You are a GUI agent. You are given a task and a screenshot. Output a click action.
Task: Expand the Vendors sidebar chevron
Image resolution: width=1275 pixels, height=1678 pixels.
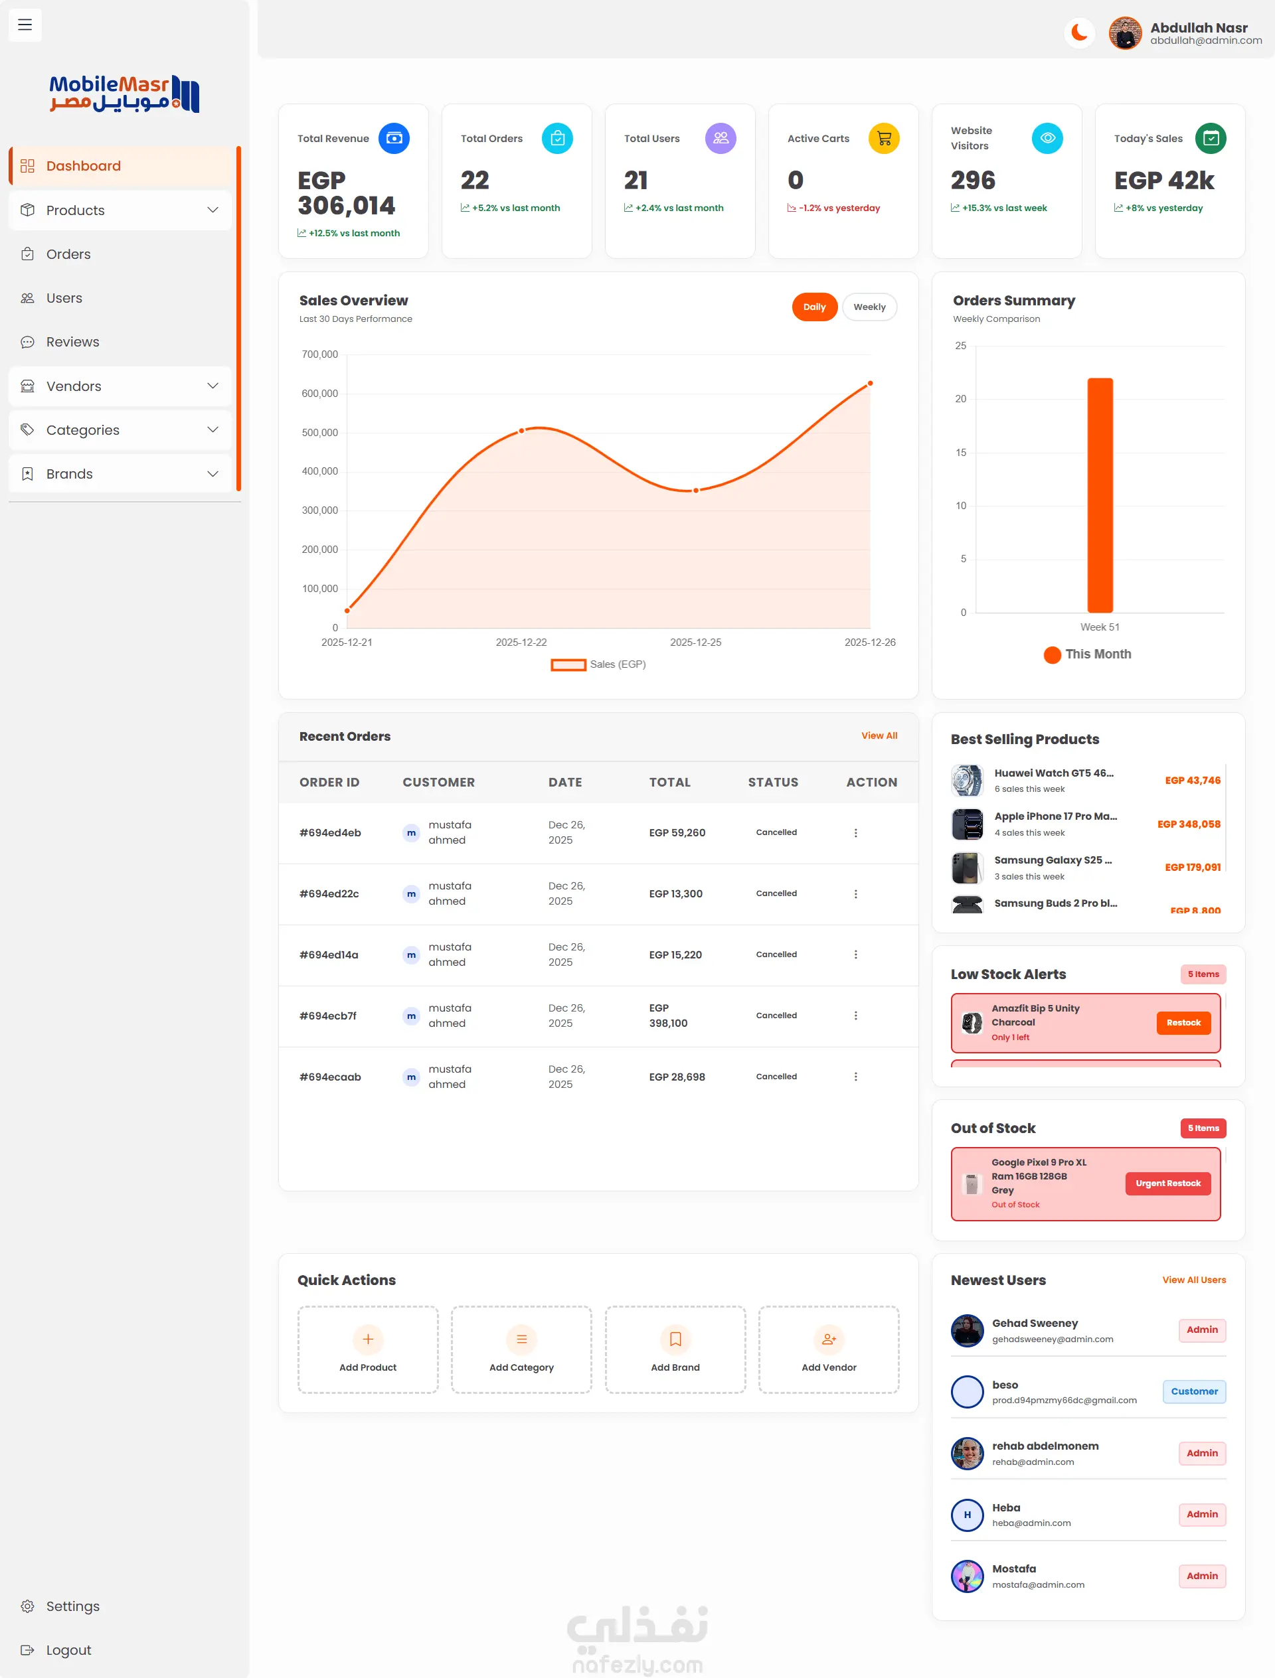tap(212, 386)
